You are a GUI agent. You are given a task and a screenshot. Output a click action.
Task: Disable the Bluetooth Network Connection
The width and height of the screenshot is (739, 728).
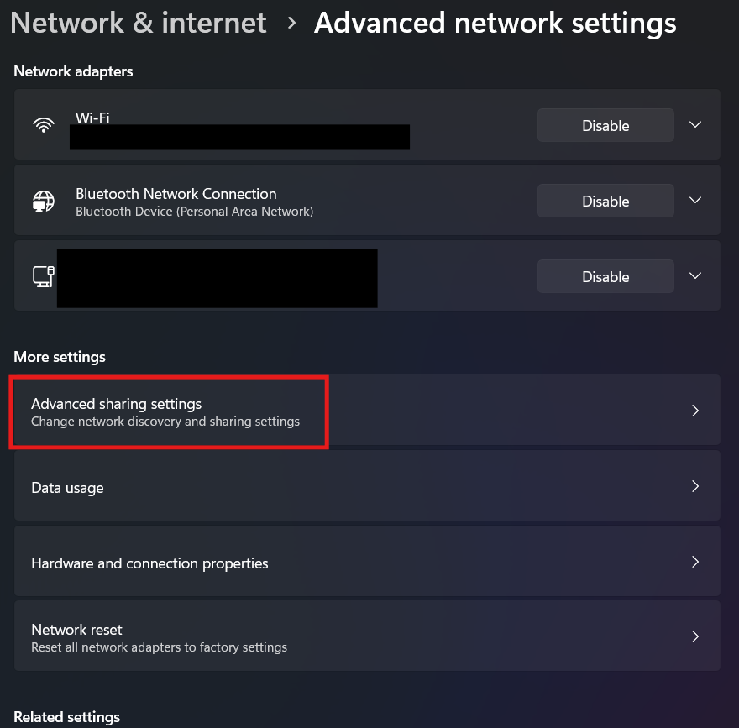(x=605, y=201)
